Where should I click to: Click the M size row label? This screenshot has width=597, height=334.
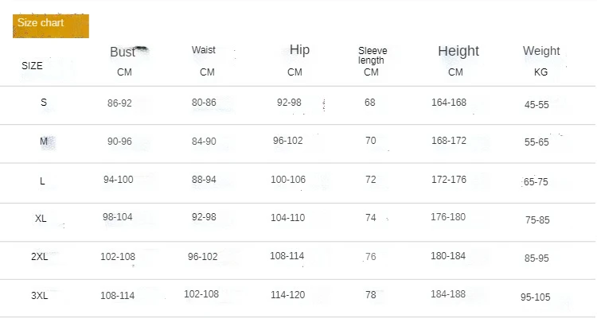44,142
